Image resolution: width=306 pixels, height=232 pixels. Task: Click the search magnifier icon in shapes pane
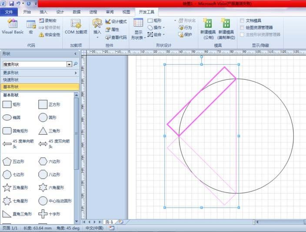point(76,64)
